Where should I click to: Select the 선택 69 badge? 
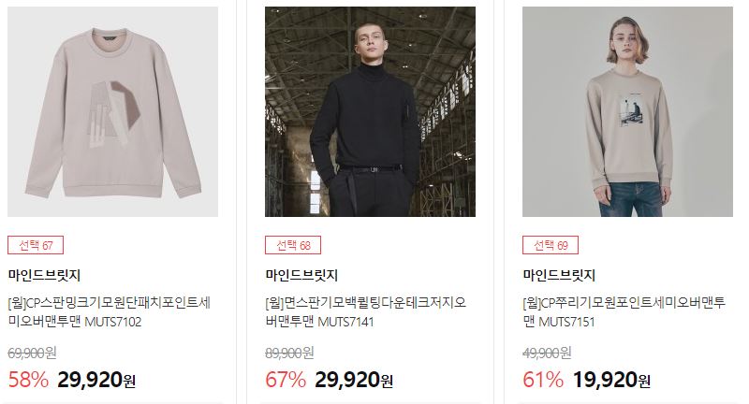pyautogui.click(x=551, y=245)
